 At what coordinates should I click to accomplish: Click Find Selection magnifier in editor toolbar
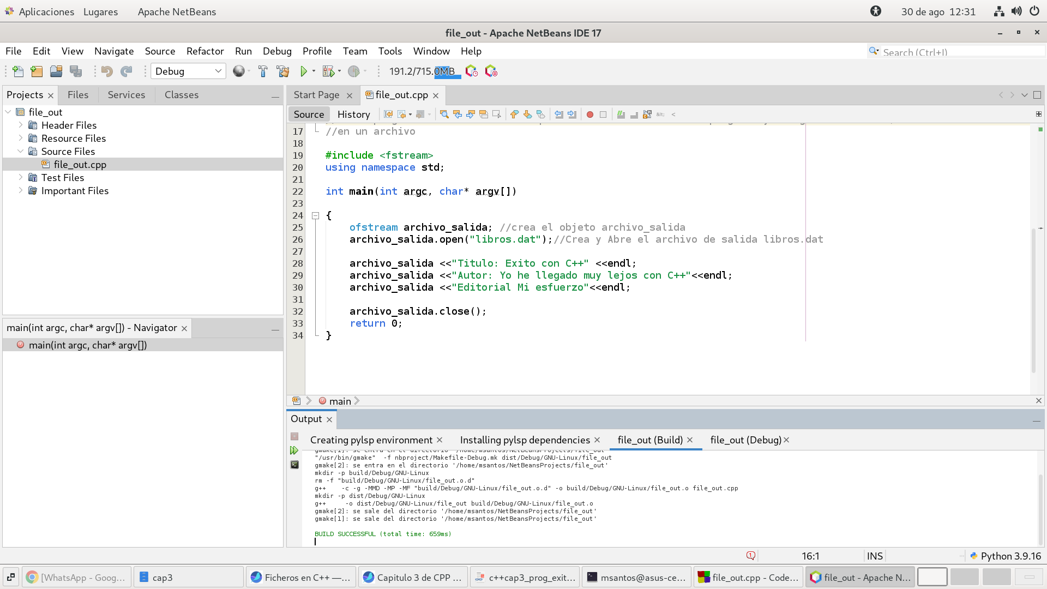444,115
